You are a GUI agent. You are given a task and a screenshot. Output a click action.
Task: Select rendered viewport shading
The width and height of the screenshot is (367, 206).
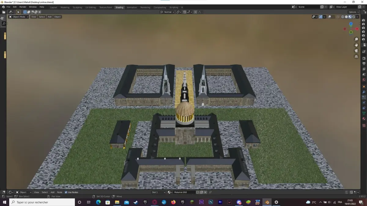[x=354, y=17]
